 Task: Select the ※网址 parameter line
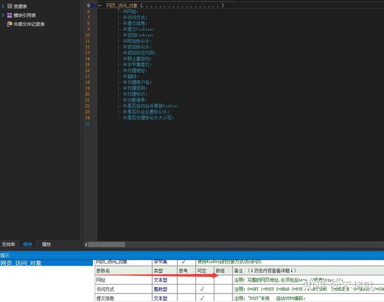pos(130,11)
